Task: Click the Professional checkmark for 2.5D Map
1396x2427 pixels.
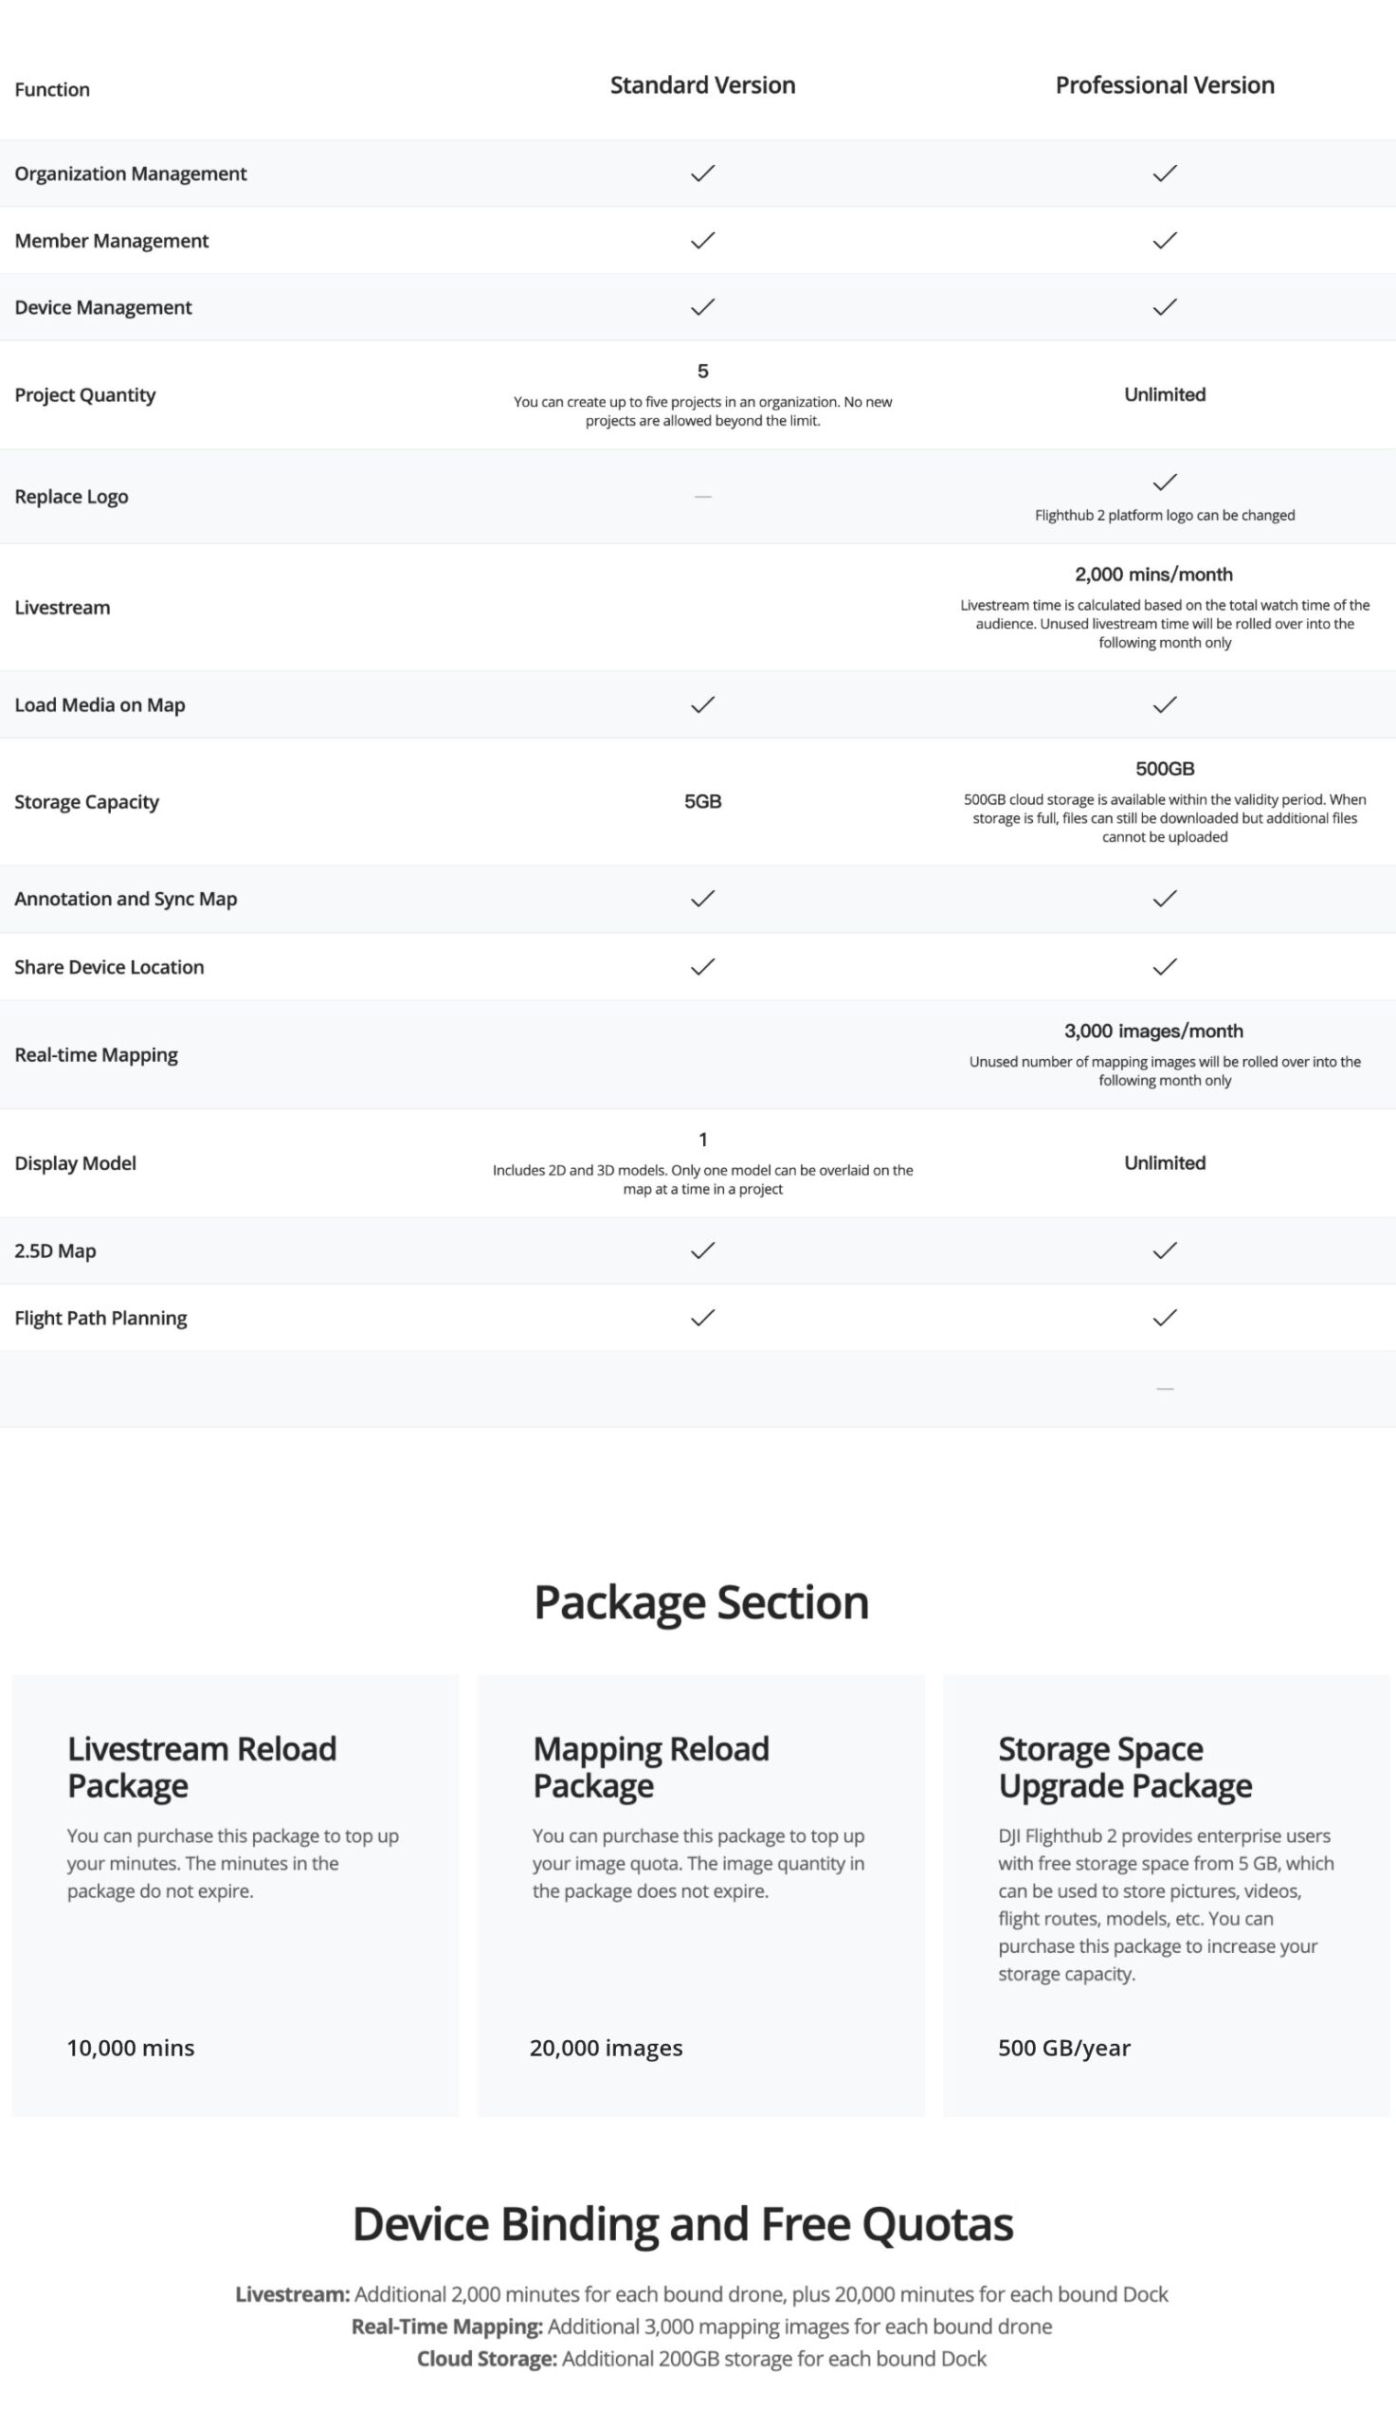Action: pos(1164,1250)
